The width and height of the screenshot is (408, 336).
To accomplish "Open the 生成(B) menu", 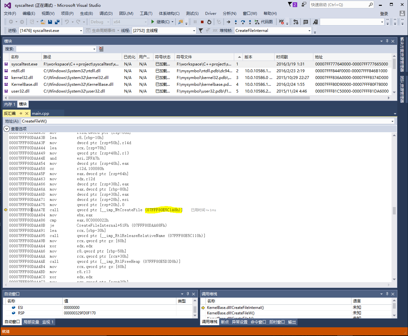I will [87, 14].
